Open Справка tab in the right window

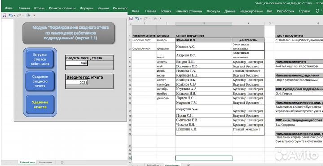coord(305,11)
